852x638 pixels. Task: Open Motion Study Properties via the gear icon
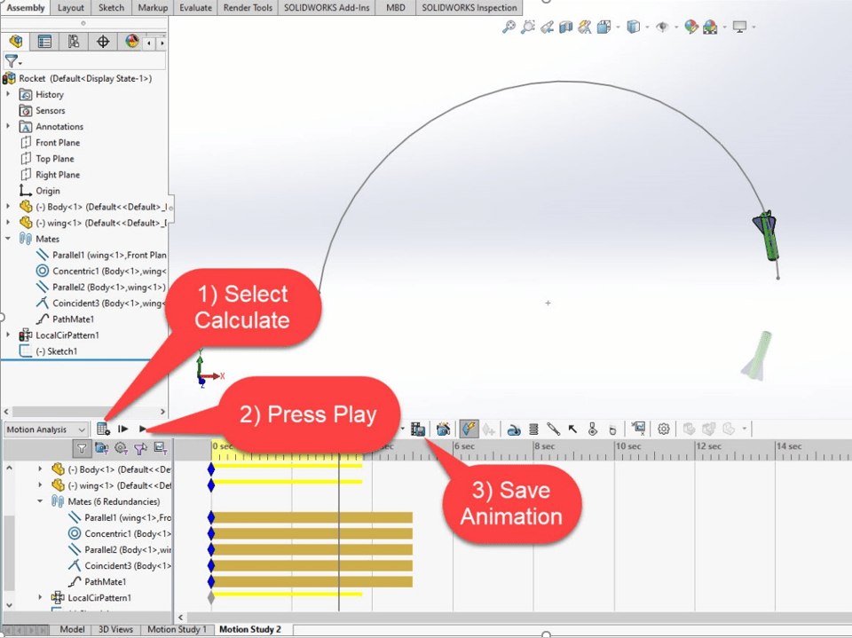click(663, 429)
